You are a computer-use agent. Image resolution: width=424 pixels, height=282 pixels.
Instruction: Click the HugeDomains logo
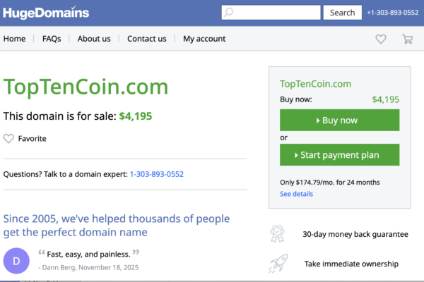click(x=46, y=12)
